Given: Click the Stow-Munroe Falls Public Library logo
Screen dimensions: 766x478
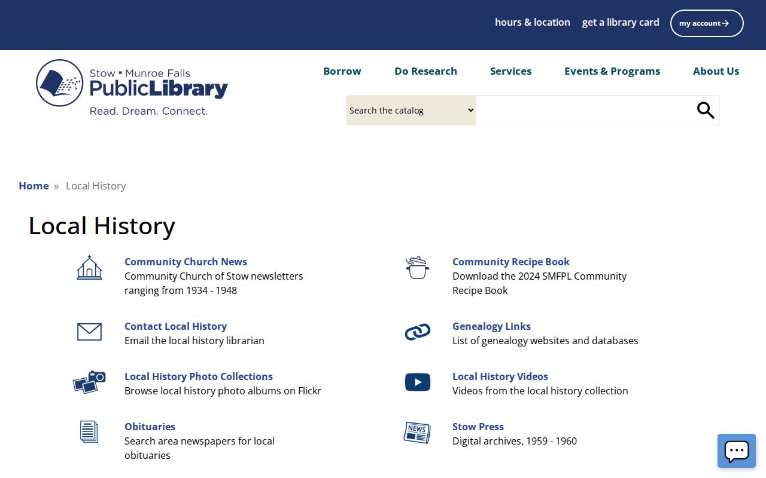Looking at the screenshot, I should point(132,87).
